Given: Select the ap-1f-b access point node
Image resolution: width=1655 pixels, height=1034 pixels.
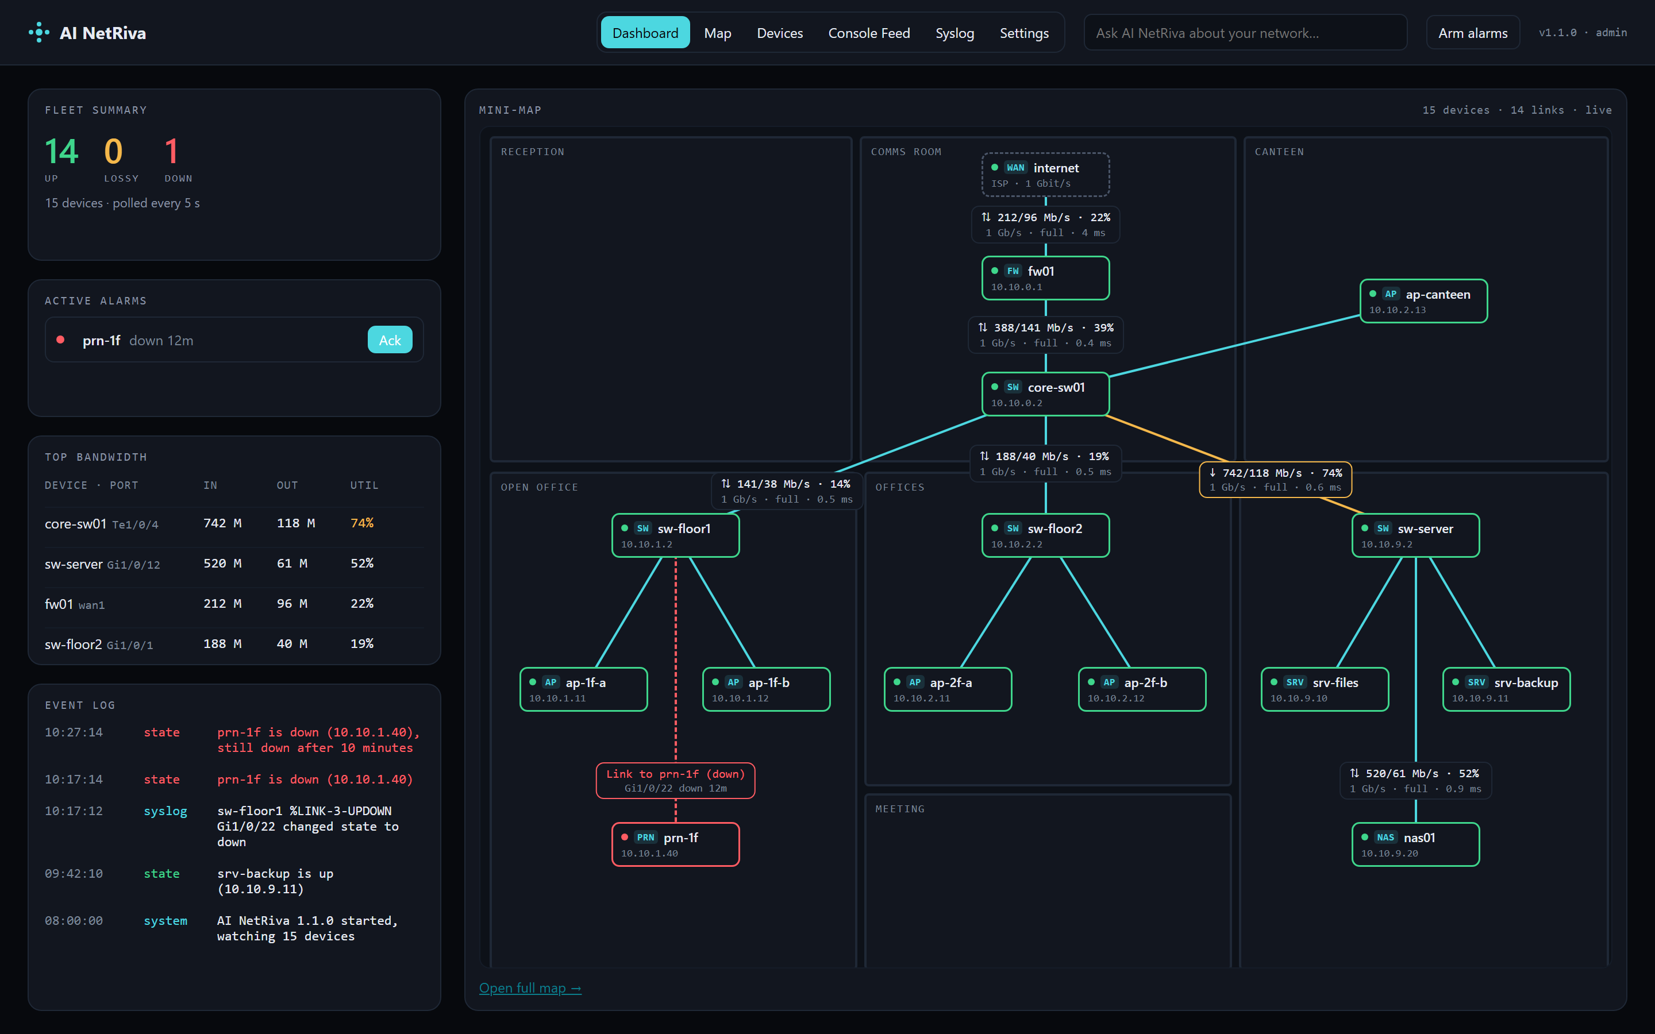Looking at the screenshot, I should click(x=766, y=689).
